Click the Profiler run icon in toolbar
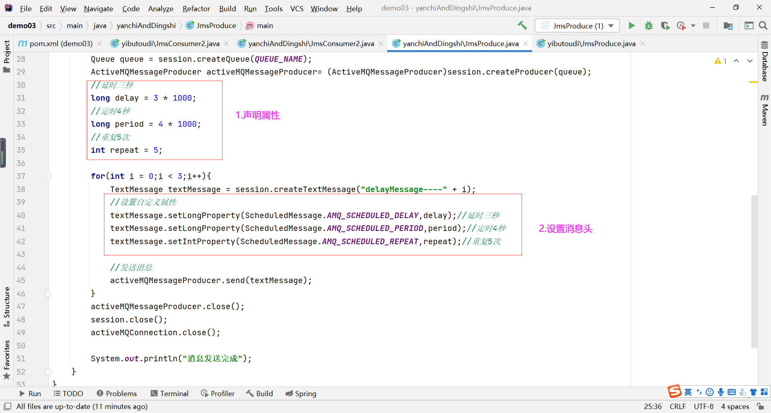 tap(681, 26)
